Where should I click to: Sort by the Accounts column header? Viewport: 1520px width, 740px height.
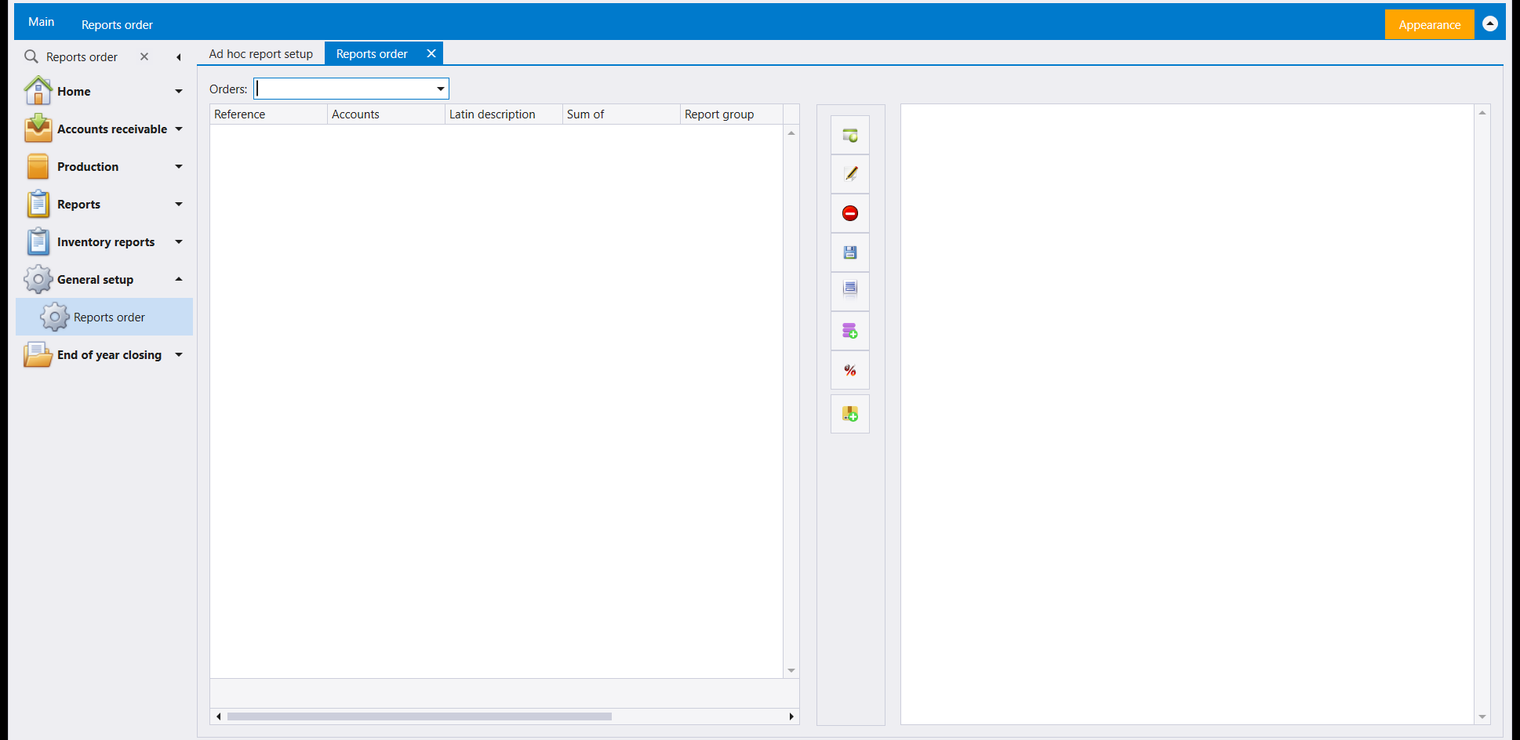point(386,114)
